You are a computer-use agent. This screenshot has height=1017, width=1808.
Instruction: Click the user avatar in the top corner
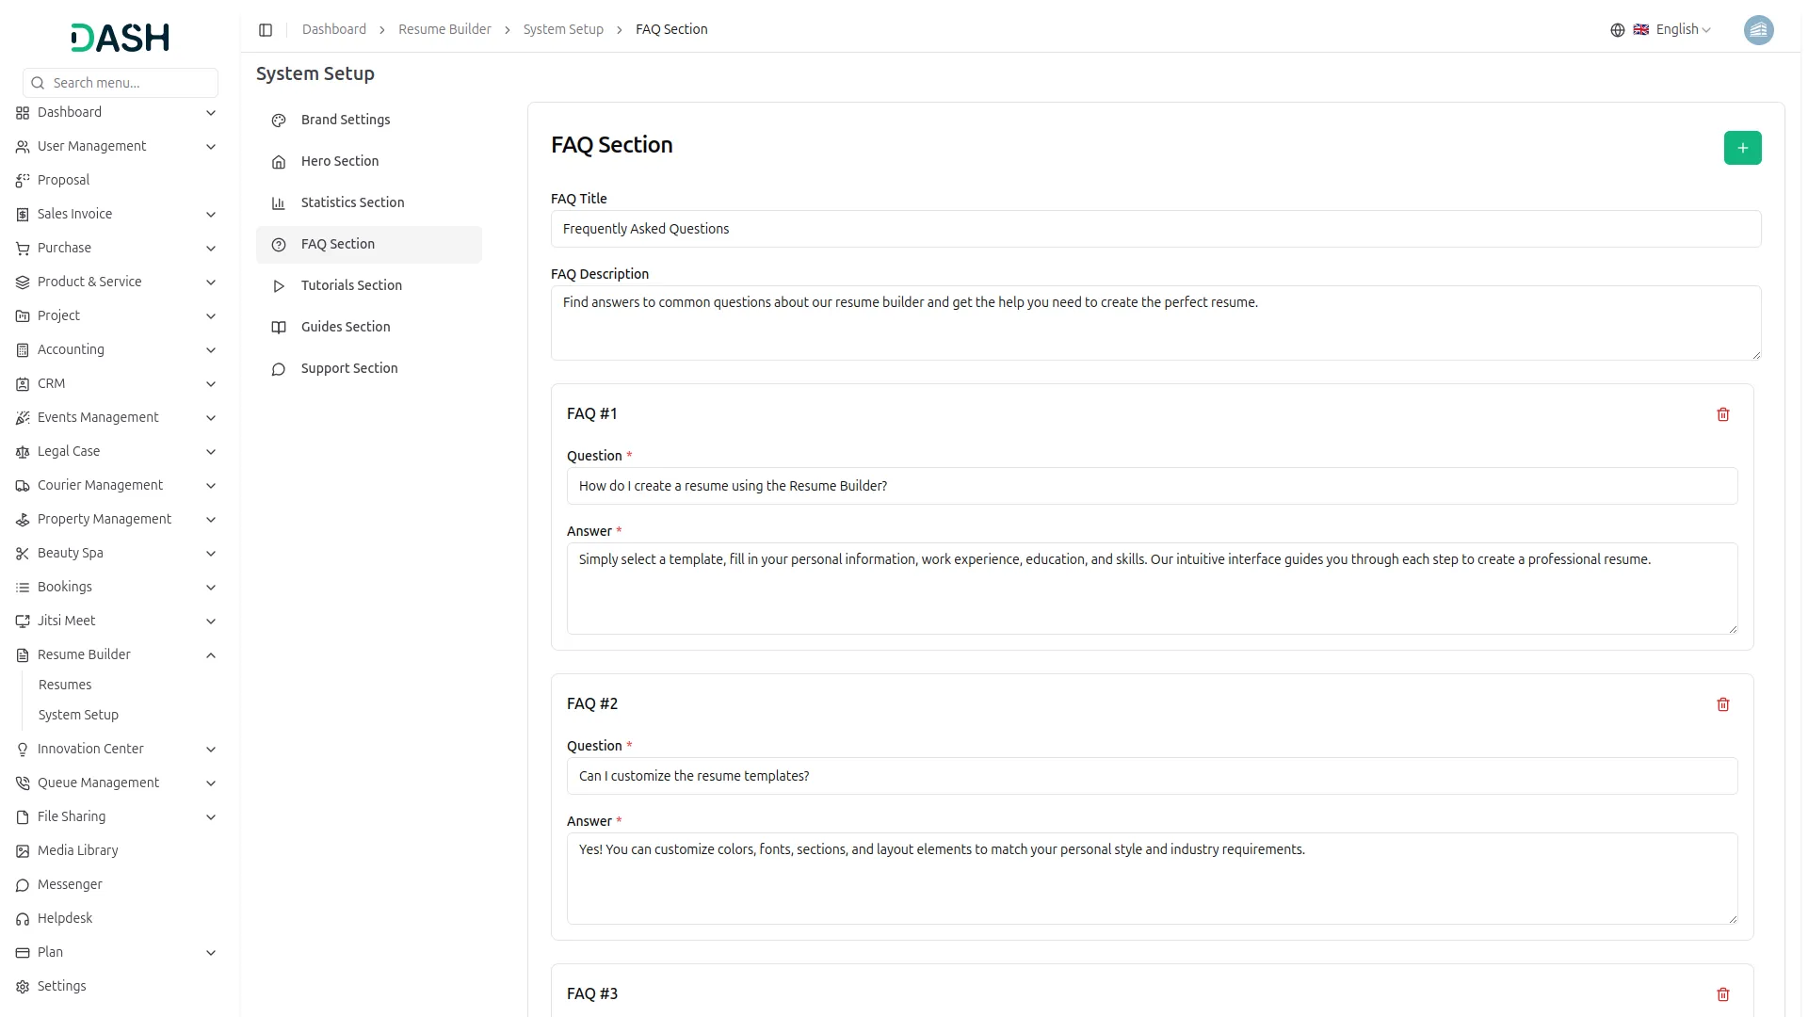[1759, 30]
